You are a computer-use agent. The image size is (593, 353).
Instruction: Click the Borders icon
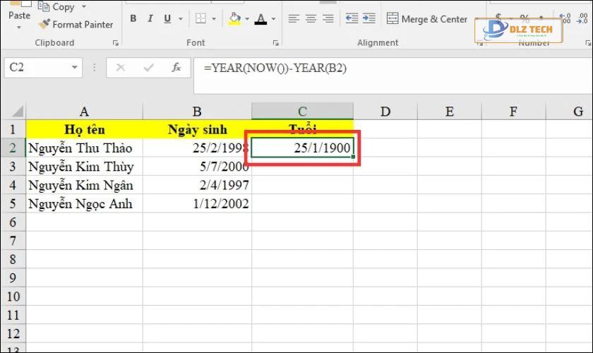tap(200, 18)
